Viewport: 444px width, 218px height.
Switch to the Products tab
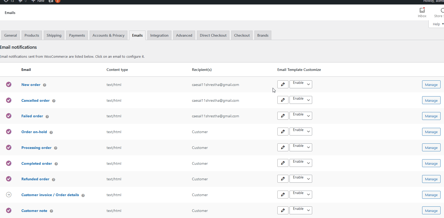pyautogui.click(x=32, y=35)
